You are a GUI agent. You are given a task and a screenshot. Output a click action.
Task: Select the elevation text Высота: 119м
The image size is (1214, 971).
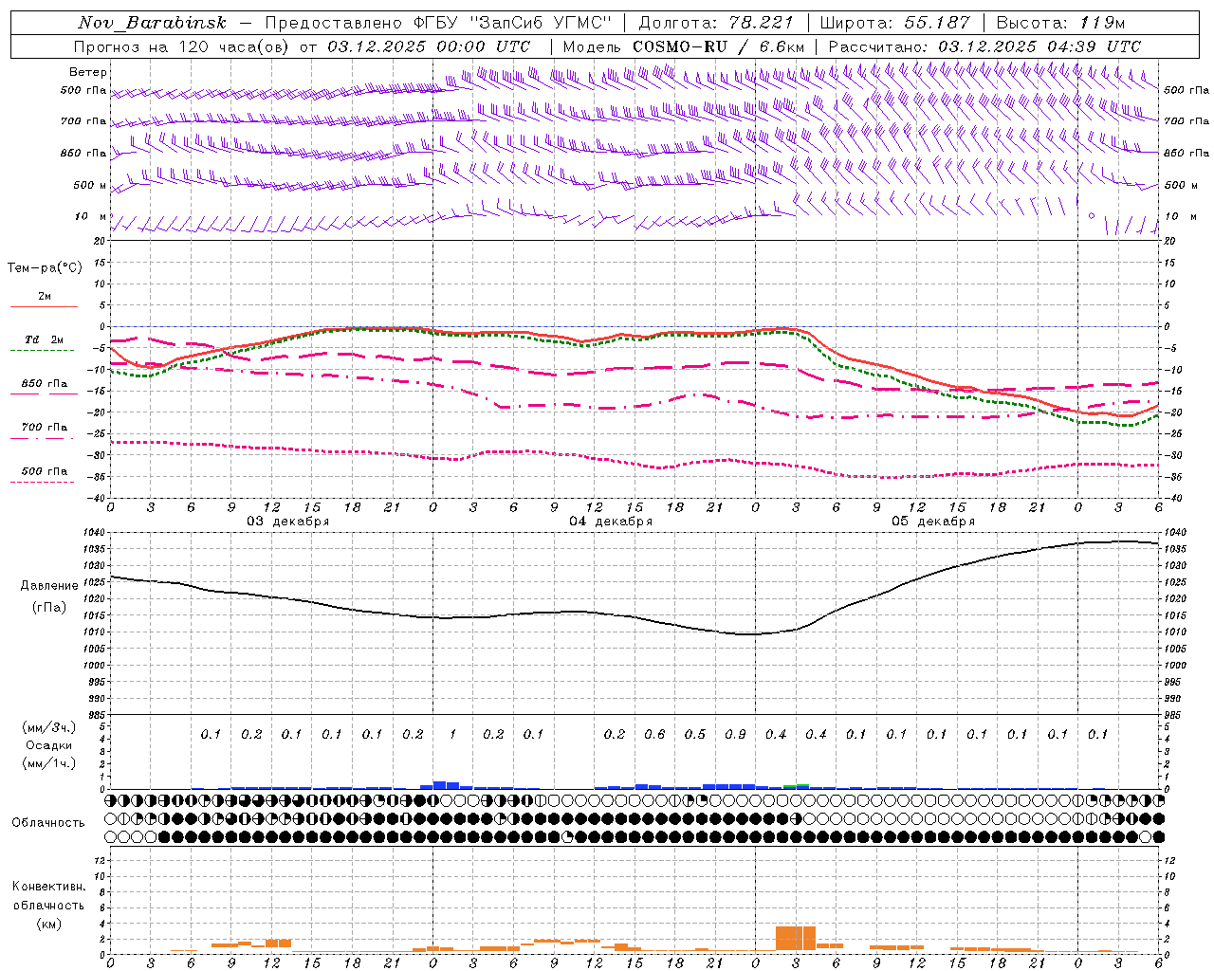(x=1061, y=22)
